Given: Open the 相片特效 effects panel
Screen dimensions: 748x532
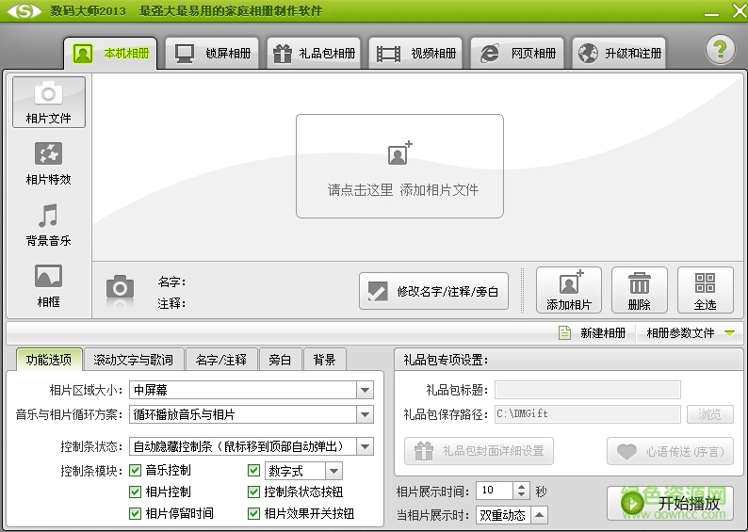Looking at the screenshot, I should [x=49, y=164].
